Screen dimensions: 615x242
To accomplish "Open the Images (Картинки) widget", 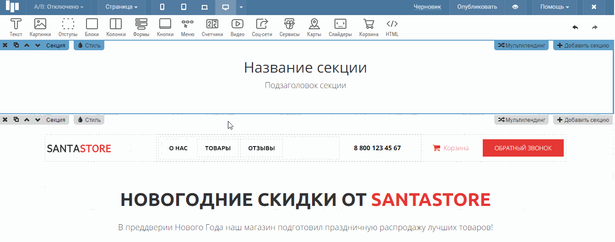I will pyautogui.click(x=40, y=27).
